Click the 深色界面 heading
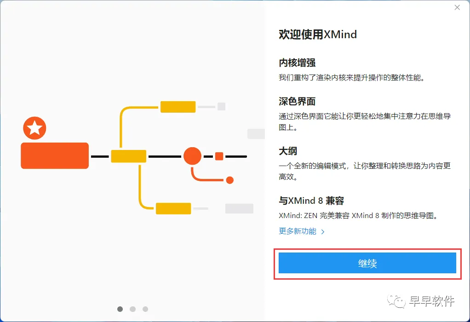 point(297,101)
